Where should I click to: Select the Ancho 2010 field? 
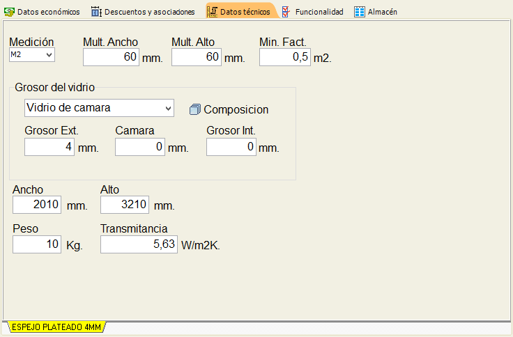click(x=37, y=205)
